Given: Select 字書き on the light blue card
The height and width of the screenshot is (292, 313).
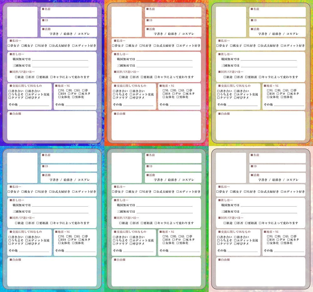Looking at the screenshot, I should [x=54, y=180].
